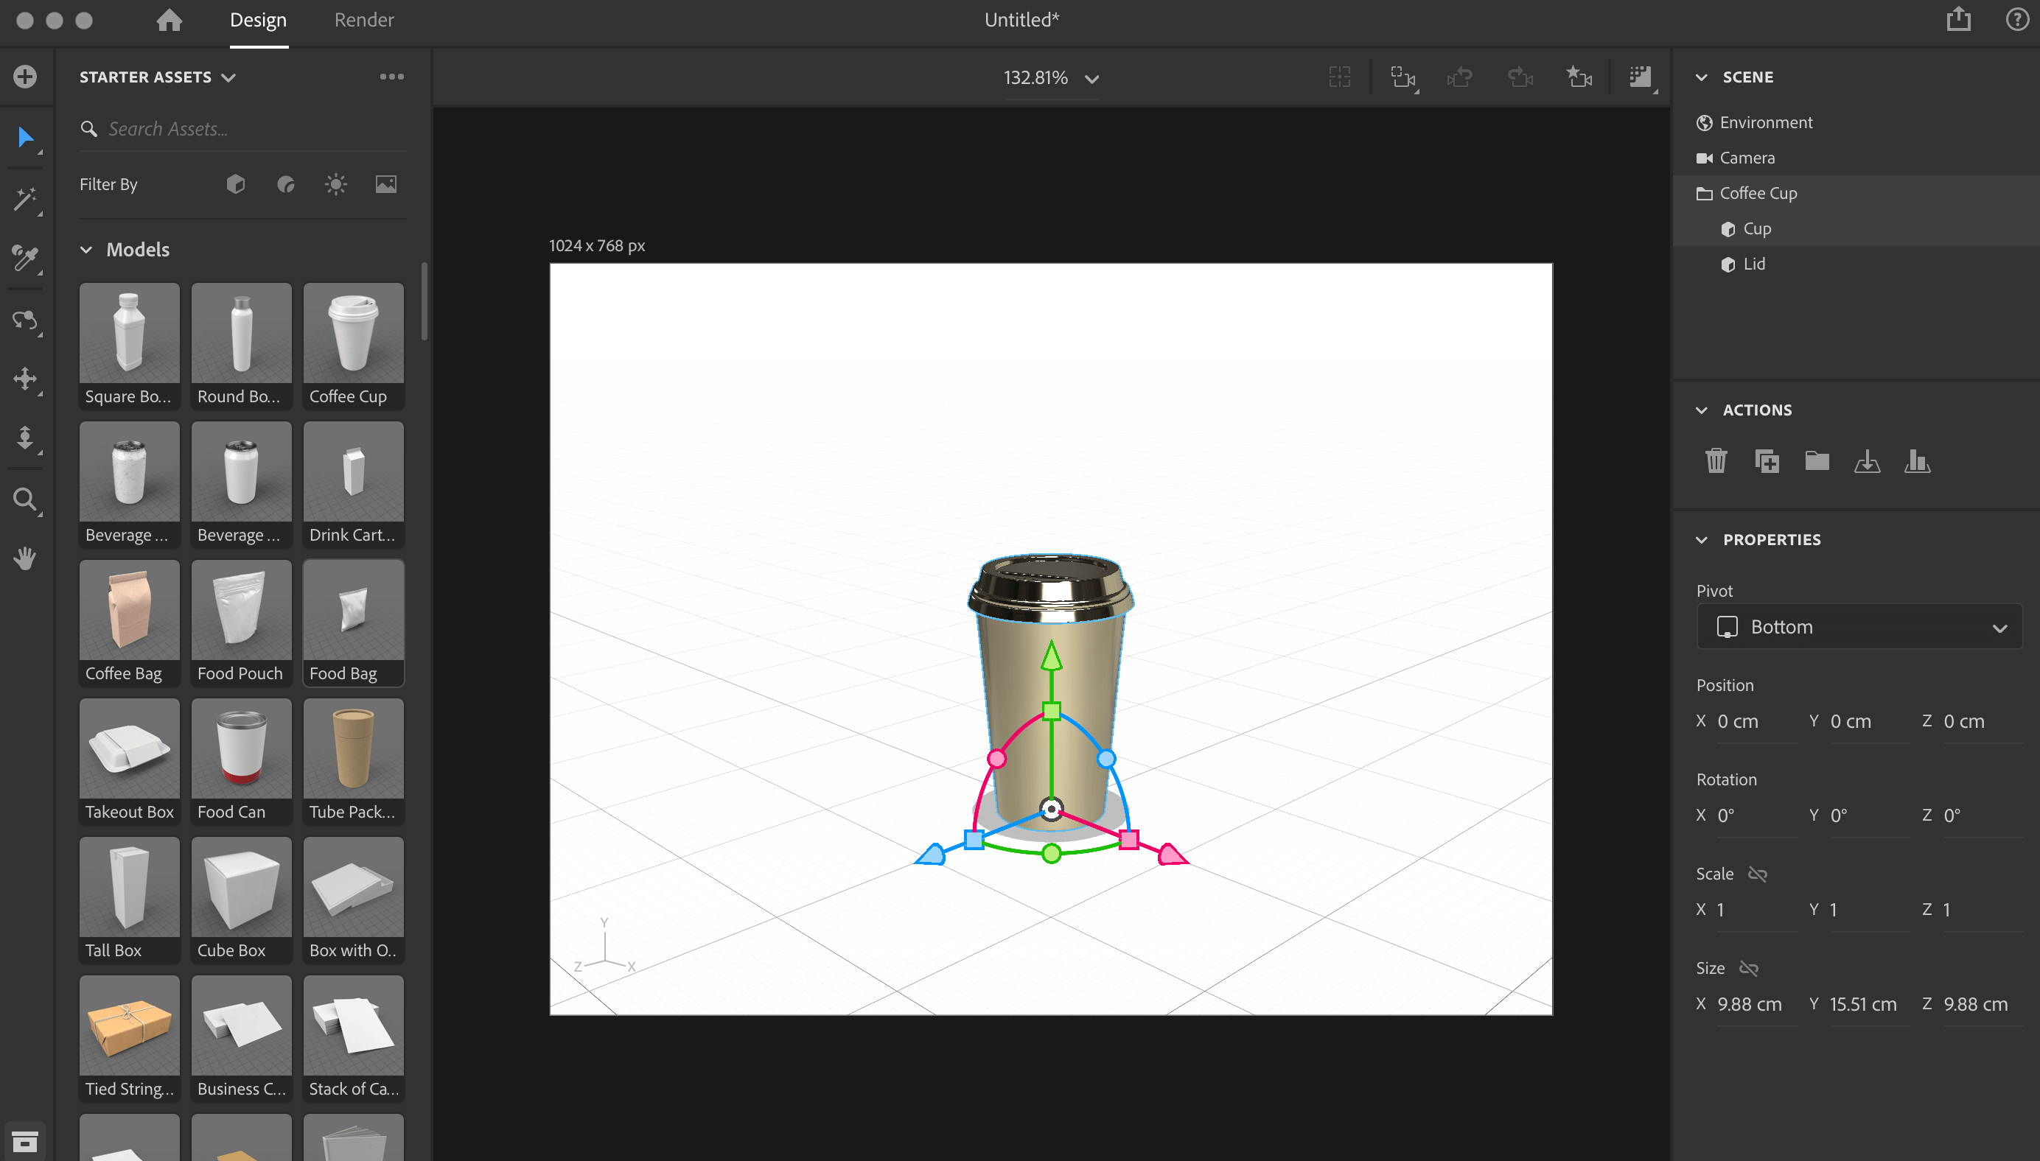Add the Coffee Bag model to the scene
Screen dimensions: 2040x1161
pyautogui.click(x=128, y=610)
